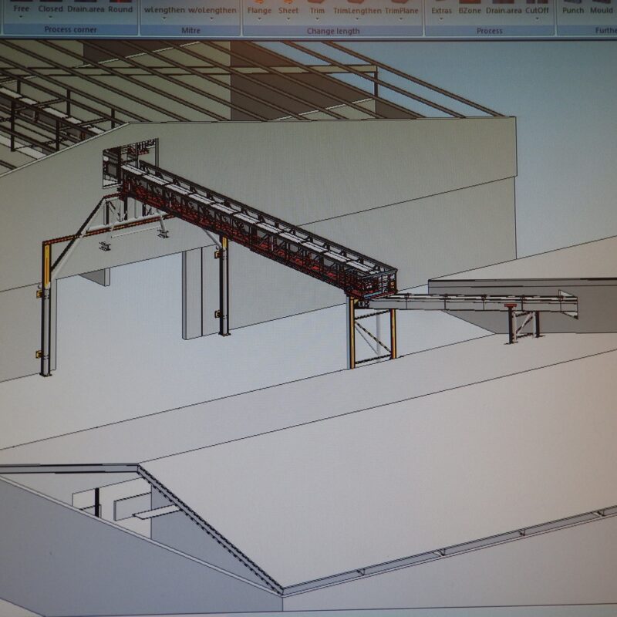Expand the CutOff dropdown arrow

click(x=537, y=19)
